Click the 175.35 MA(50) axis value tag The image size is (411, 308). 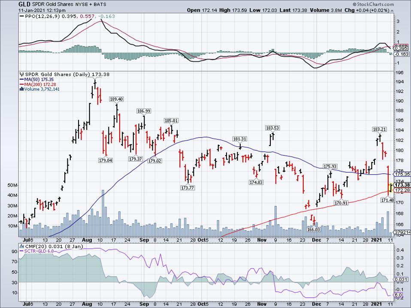click(402, 174)
